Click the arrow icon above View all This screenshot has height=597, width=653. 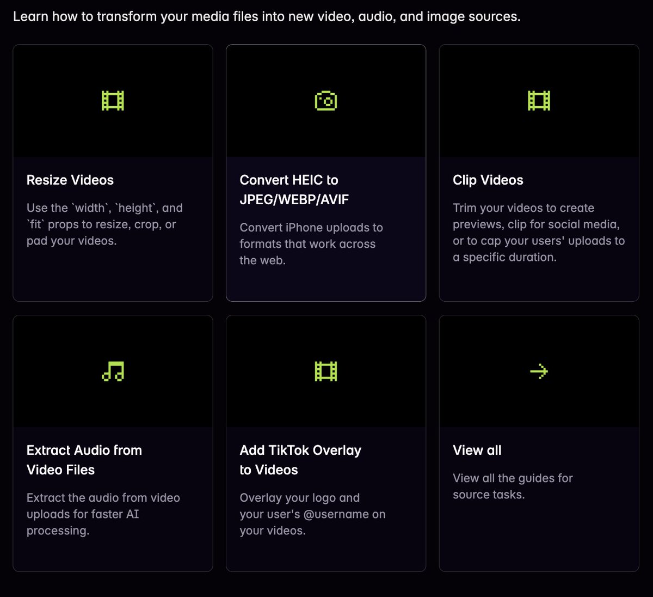(539, 371)
